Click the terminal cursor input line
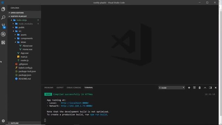This screenshot has width=222, height=125. click(x=45, y=120)
